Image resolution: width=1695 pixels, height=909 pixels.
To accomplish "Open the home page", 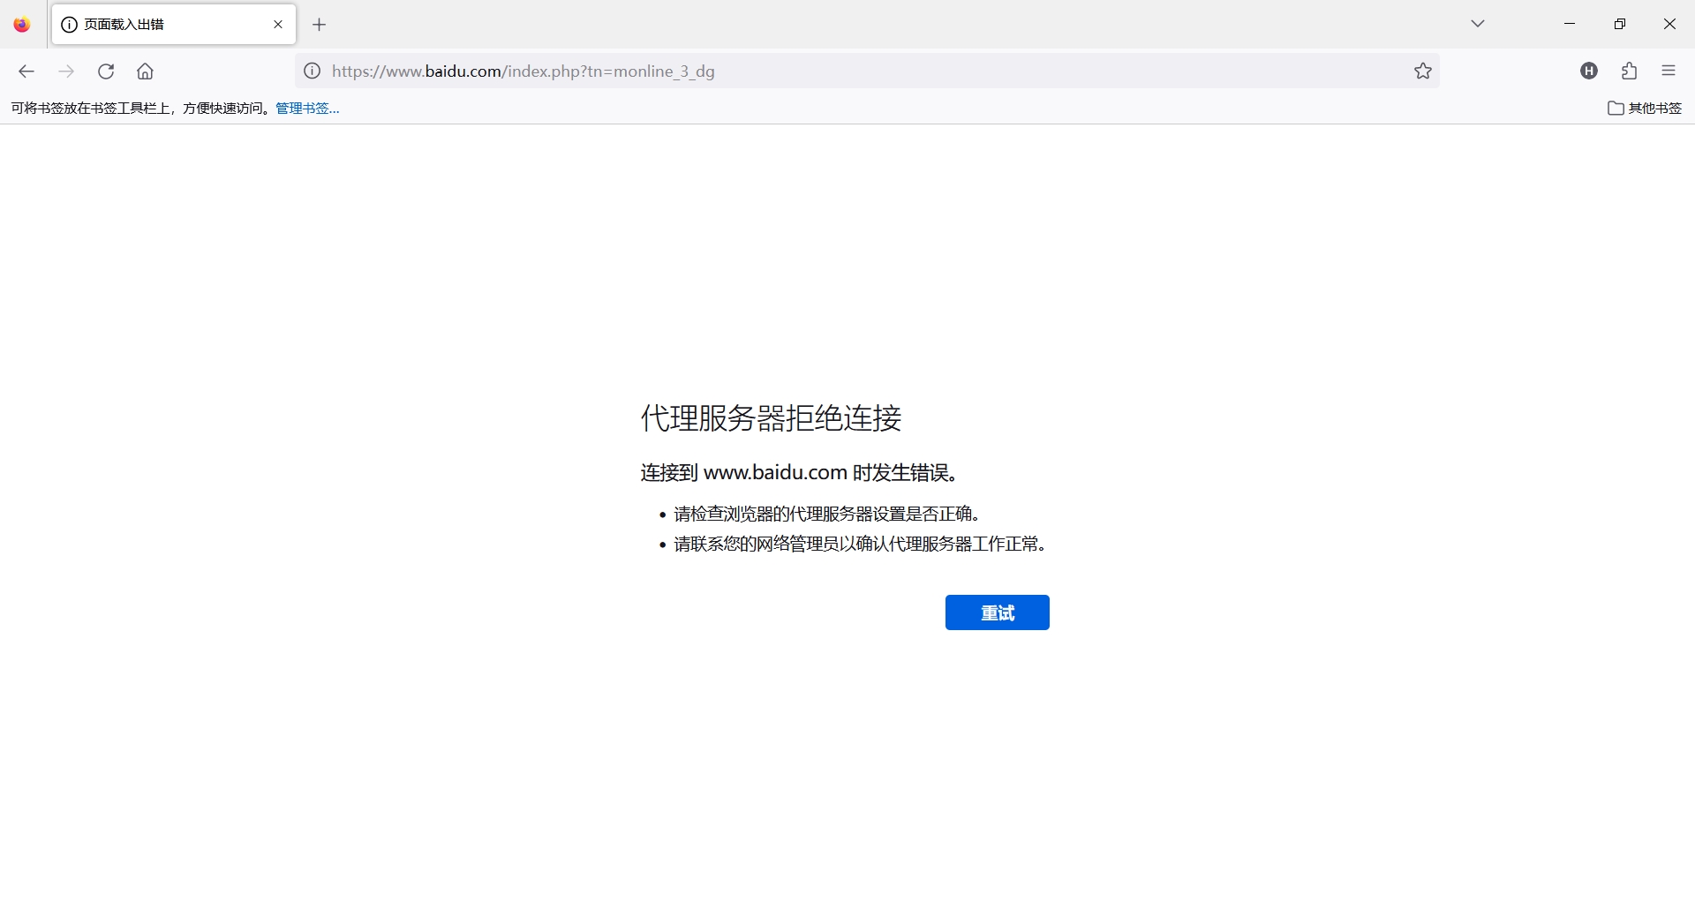I will click(x=146, y=71).
